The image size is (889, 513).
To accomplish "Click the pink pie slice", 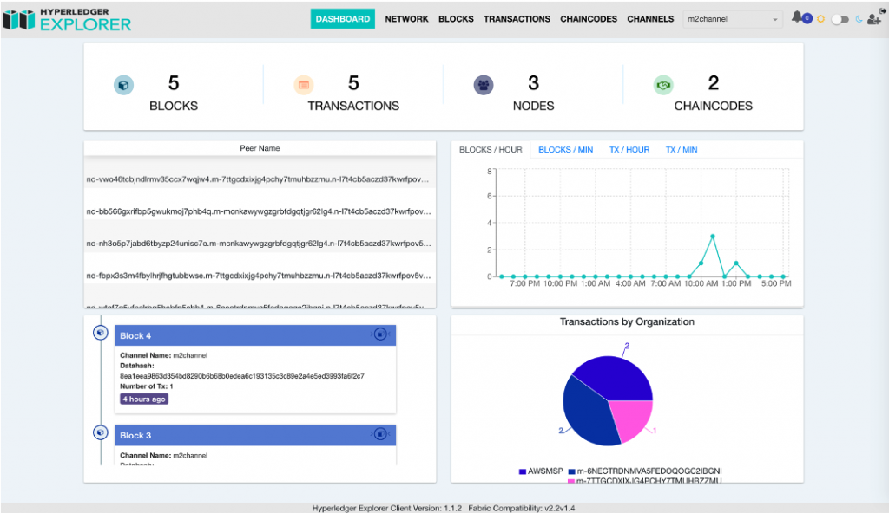I will (x=632, y=419).
